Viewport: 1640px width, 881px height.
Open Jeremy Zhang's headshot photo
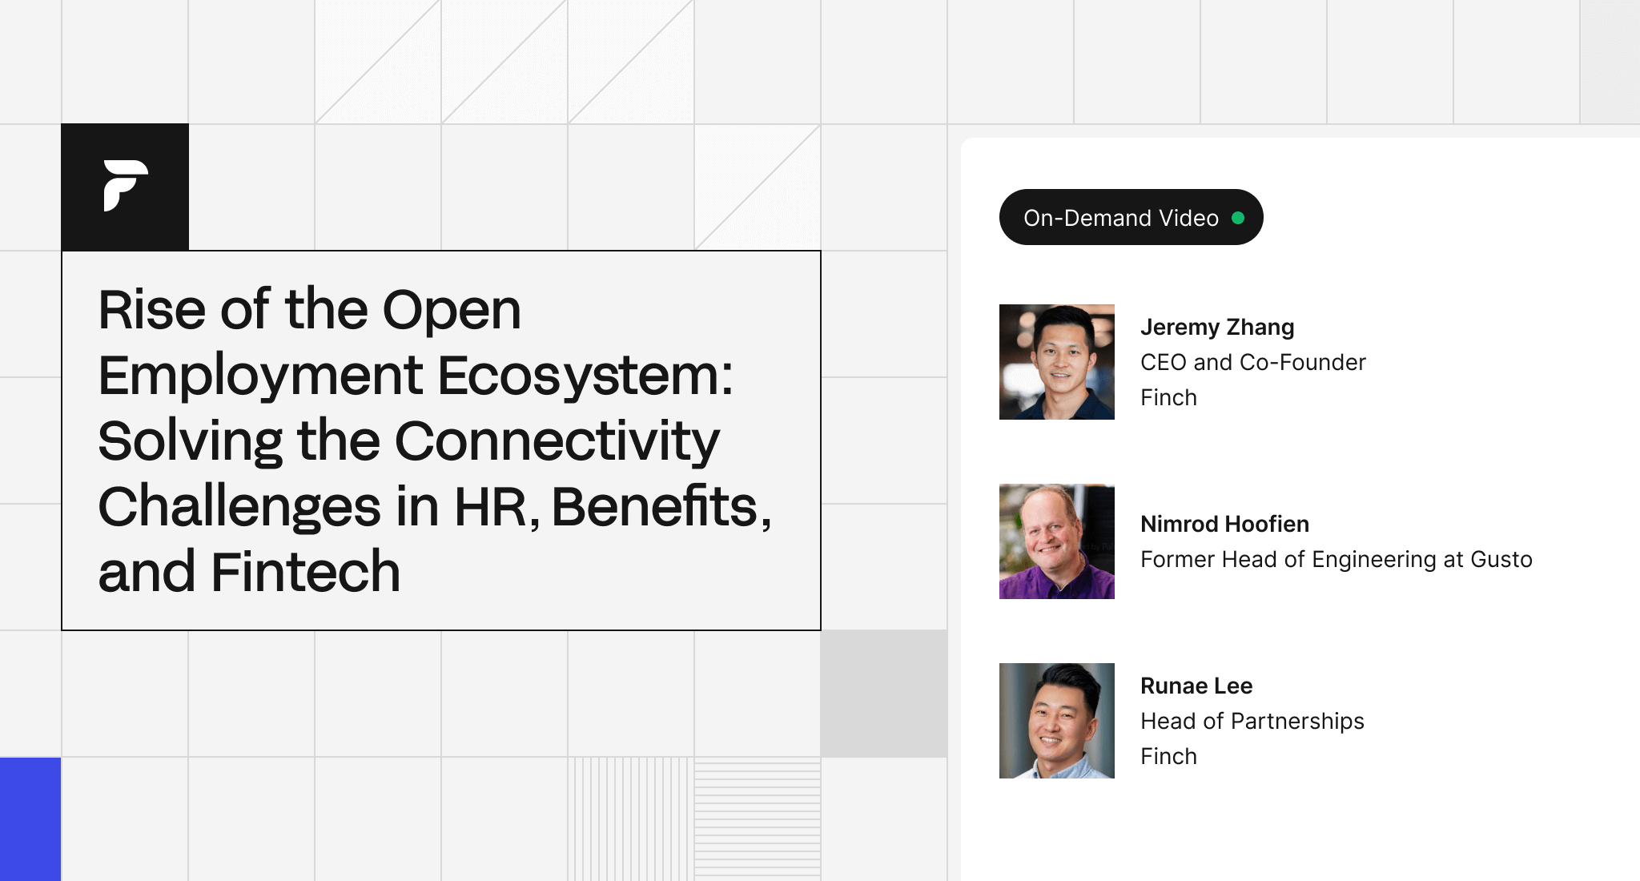(x=1057, y=362)
